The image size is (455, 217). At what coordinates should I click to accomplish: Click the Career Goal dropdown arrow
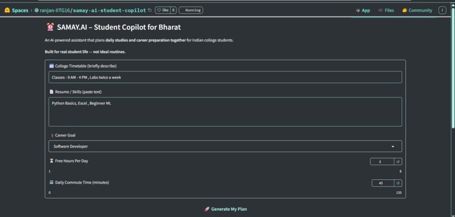point(392,147)
